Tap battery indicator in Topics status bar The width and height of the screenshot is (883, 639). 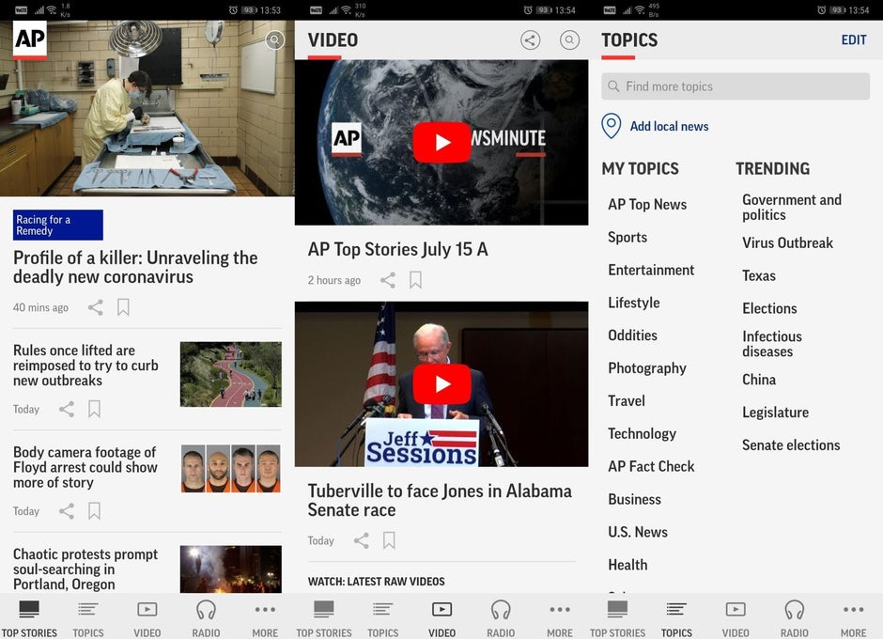click(837, 10)
